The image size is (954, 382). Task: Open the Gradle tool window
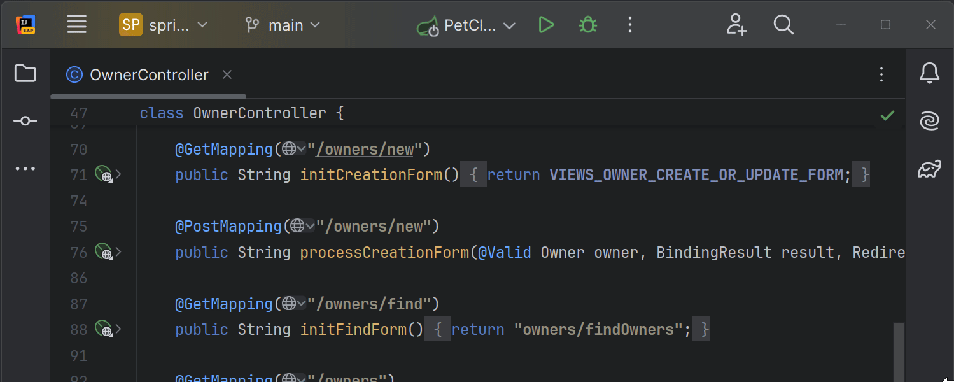click(929, 169)
